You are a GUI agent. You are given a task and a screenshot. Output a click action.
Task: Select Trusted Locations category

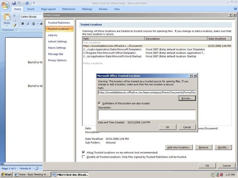(59, 29)
